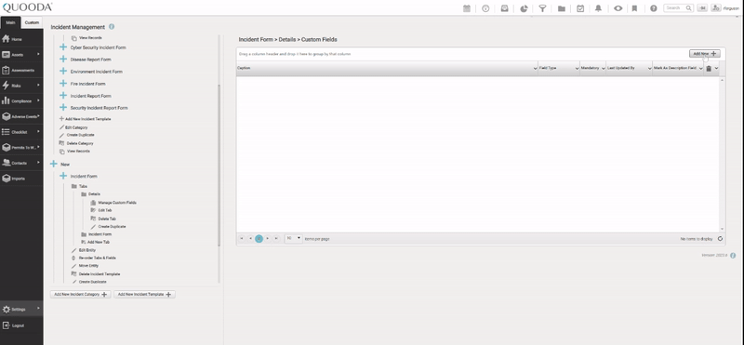Click Delete Tab under Details
Screen dimensions: 744x345
pos(107,219)
